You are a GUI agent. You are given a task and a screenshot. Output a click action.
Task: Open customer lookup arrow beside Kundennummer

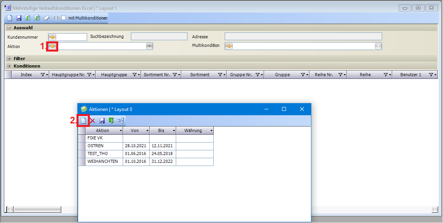52,37
